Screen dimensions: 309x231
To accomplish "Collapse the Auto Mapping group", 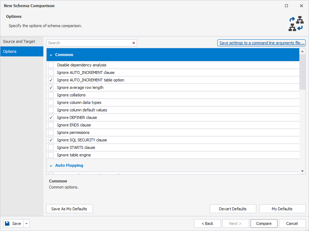I will (51, 166).
